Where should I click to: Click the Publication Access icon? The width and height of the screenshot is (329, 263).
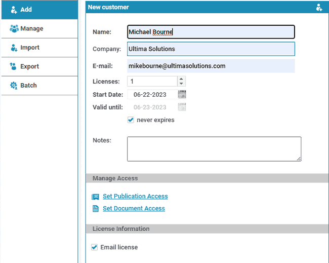click(x=95, y=197)
